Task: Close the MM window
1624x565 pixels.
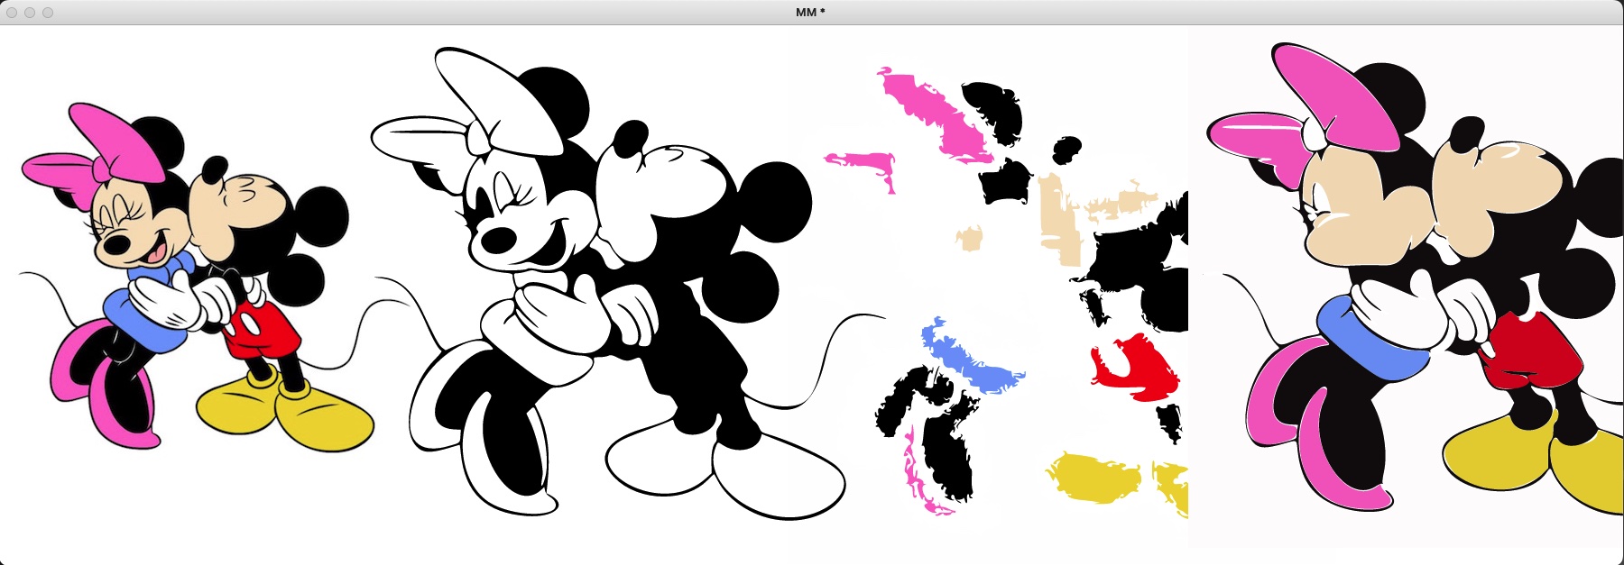Action: 12,12
